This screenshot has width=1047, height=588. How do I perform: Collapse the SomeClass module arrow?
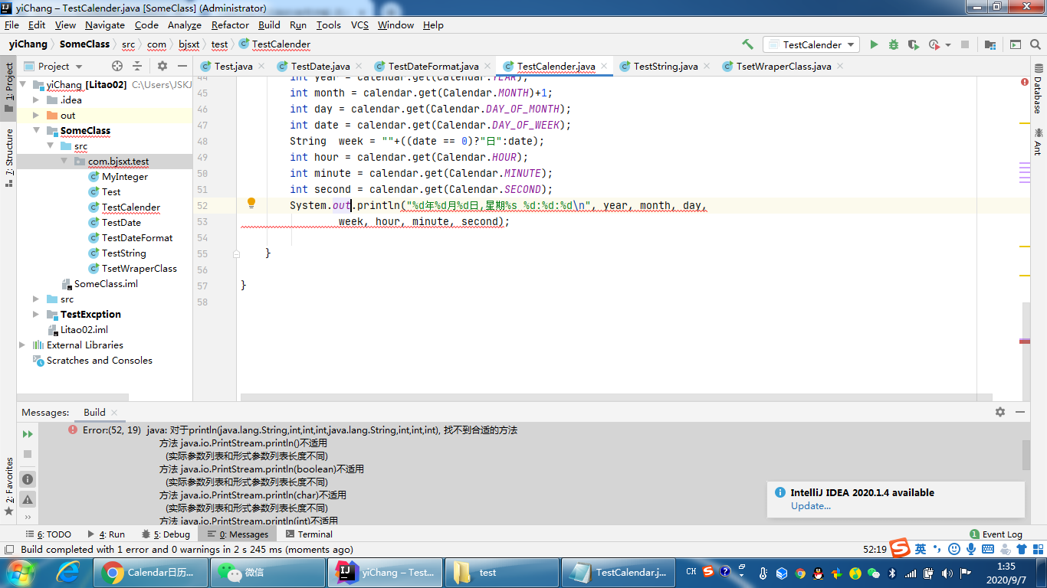click(36, 131)
